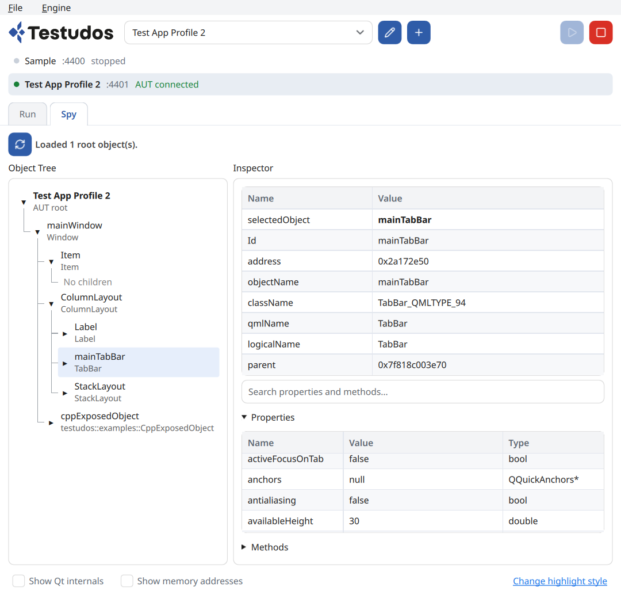Viewport: 621px width, 594px height.
Task: Select mainWindow in the object tree
Action: [x=74, y=231]
